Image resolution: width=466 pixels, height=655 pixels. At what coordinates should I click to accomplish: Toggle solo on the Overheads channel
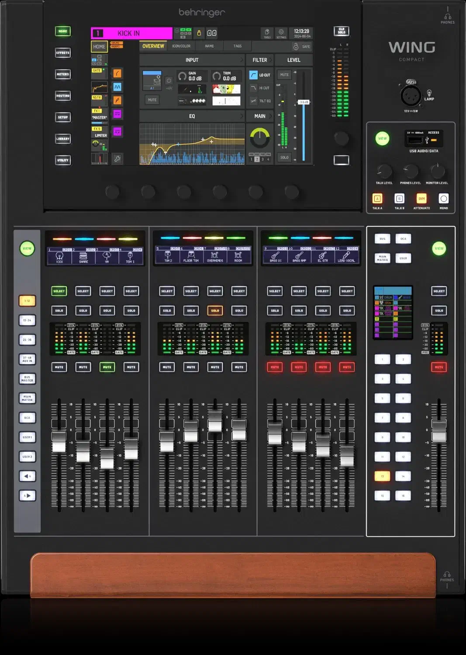(215, 310)
